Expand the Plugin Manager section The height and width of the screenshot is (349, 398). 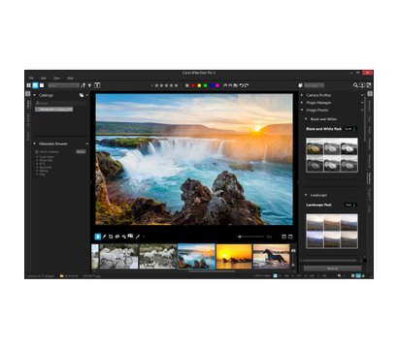coord(302,103)
